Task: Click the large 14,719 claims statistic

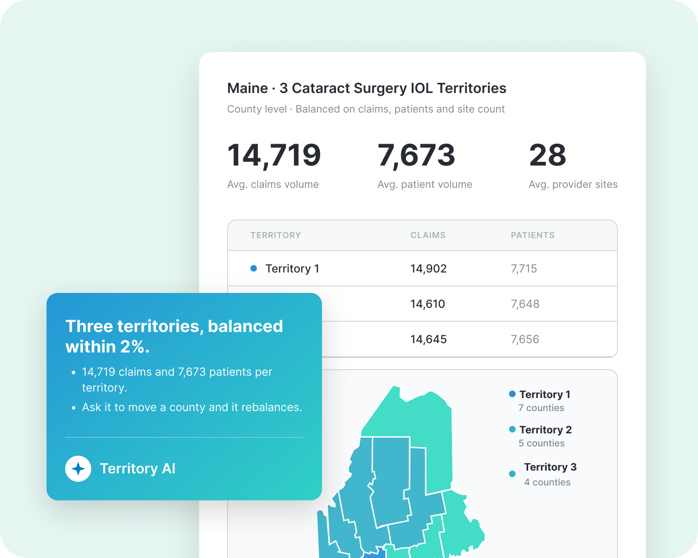Action: tap(274, 156)
